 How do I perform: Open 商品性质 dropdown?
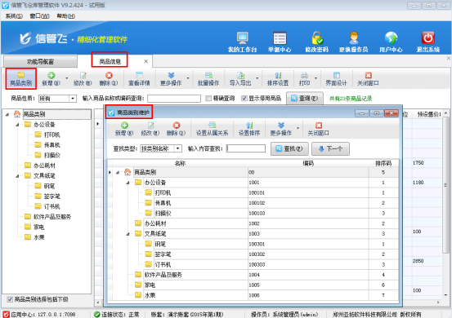point(73,99)
